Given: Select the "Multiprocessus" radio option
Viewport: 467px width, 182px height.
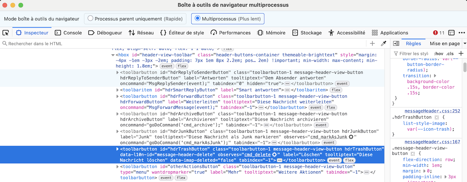Looking at the screenshot, I should pyautogui.click(x=198, y=18).
